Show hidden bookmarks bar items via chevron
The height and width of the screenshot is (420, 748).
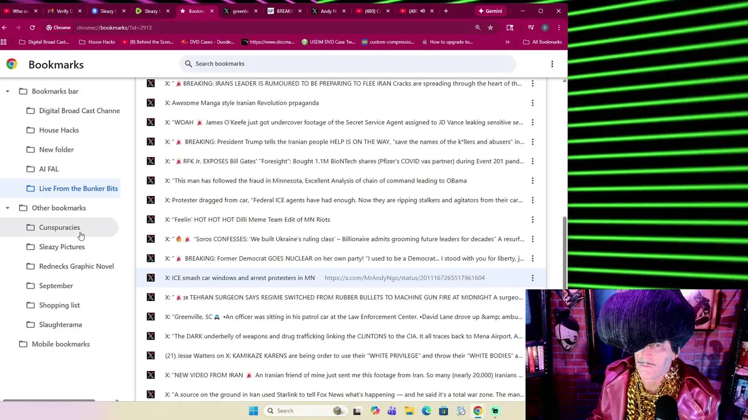[507, 42]
